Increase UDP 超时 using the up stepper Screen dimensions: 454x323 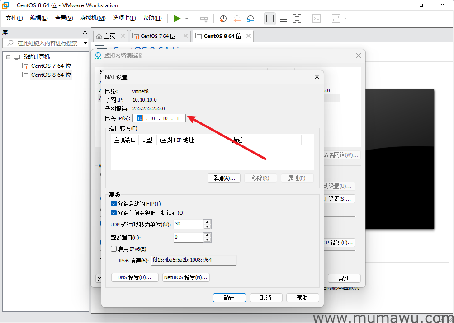[207, 222]
